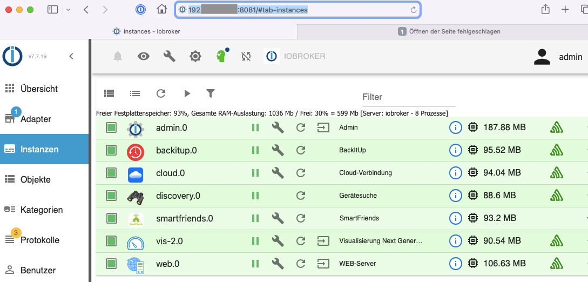Switch to table view of instances
The width and height of the screenshot is (588, 282).
pos(109,93)
